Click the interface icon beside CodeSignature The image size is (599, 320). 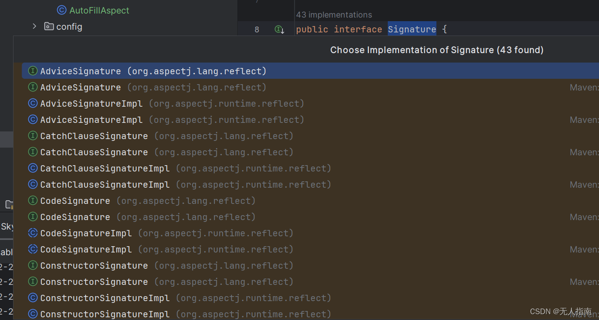32,200
